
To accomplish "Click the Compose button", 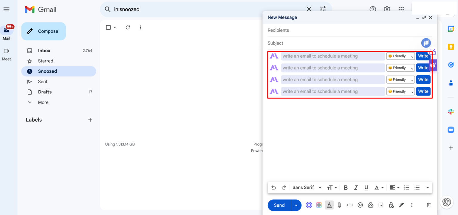I will pos(44,31).
